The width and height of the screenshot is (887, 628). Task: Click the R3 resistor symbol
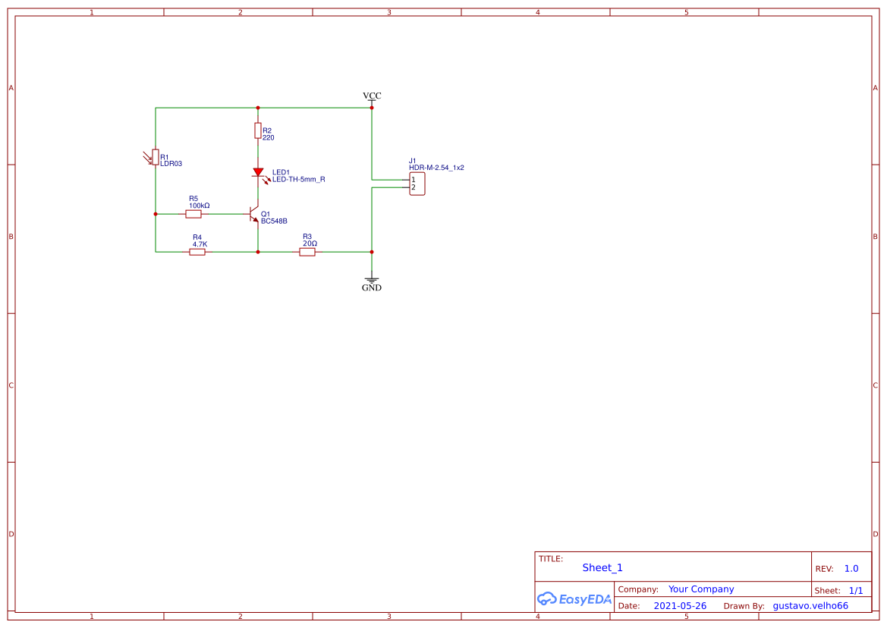coord(307,251)
